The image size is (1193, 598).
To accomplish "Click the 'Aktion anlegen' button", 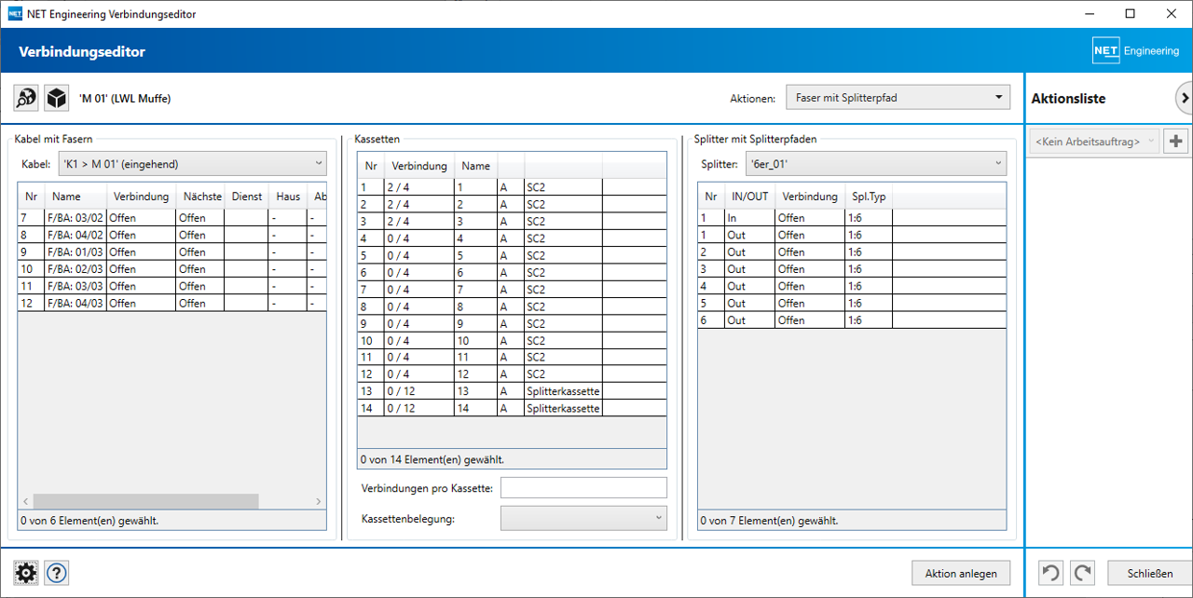I will pos(961,573).
